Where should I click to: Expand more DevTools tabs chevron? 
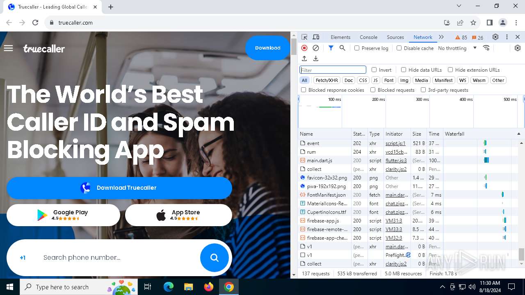tap(441, 37)
